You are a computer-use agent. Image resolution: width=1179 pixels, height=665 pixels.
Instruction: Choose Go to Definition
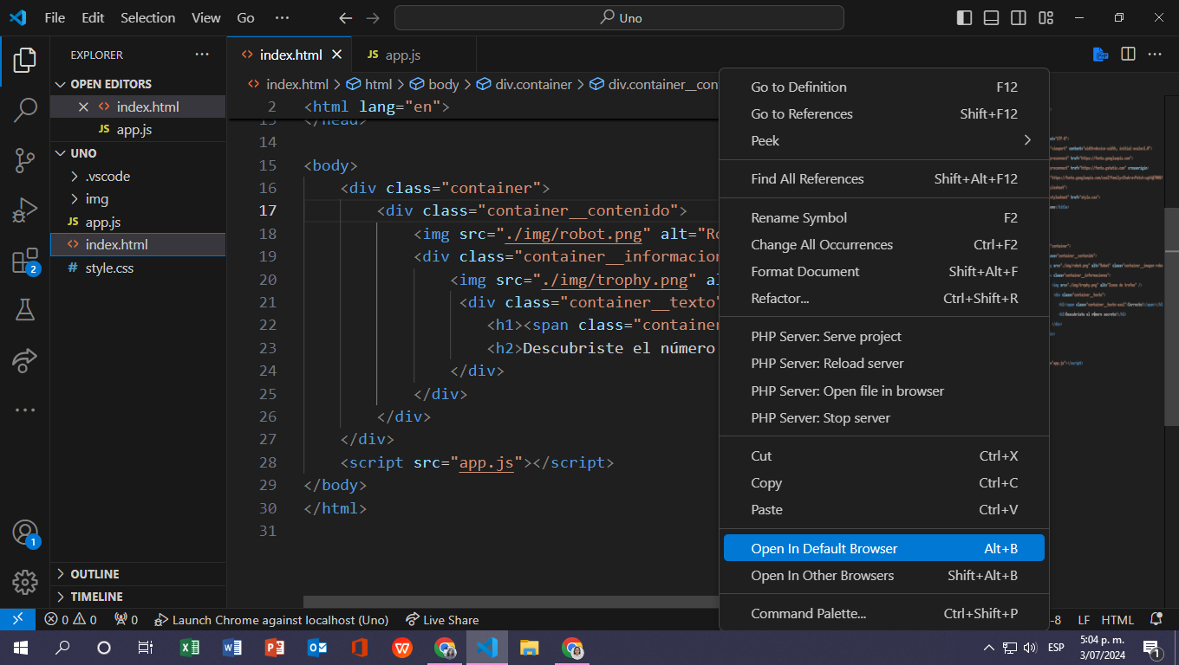tap(884, 87)
